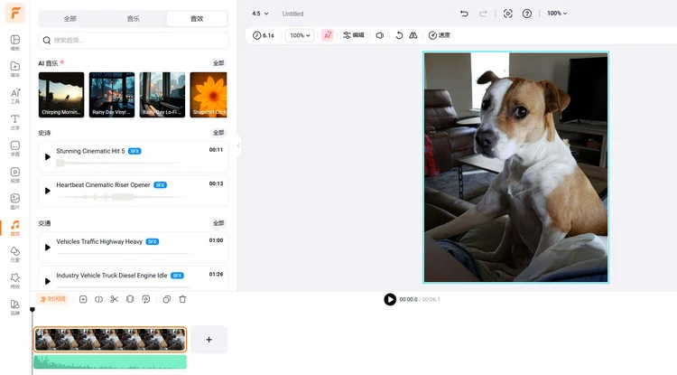Delete clip with the trash icon

point(182,299)
